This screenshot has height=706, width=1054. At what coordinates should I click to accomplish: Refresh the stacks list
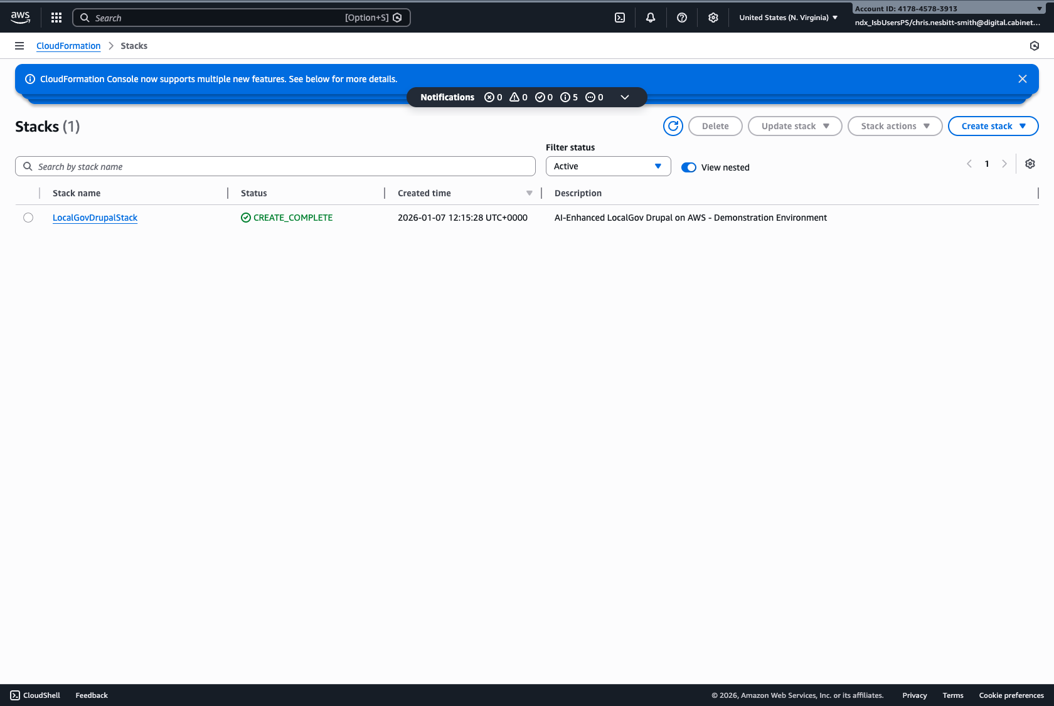[673, 126]
